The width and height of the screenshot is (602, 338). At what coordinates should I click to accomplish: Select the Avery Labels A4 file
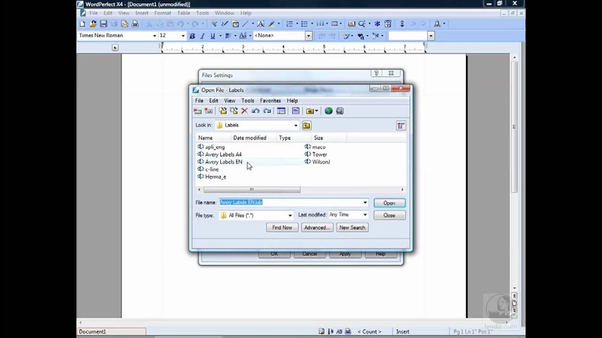(x=220, y=154)
